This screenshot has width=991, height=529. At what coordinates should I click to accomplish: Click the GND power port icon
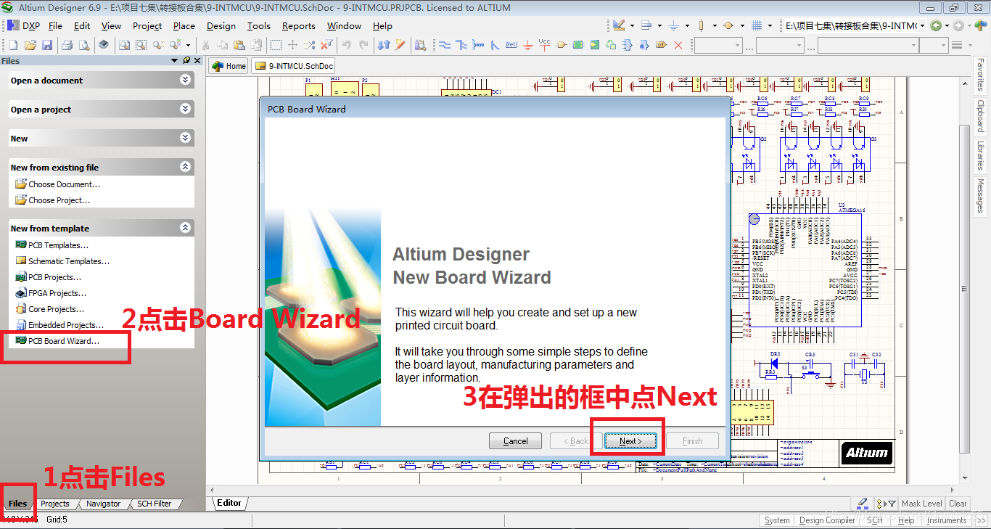click(x=527, y=46)
